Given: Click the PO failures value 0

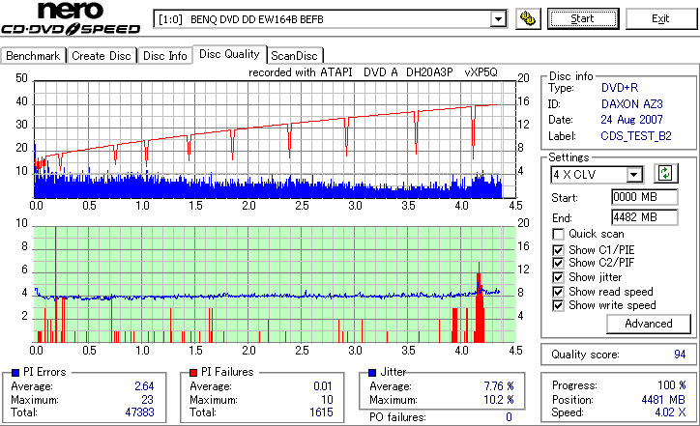Looking at the screenshot, I should (509, 417).
